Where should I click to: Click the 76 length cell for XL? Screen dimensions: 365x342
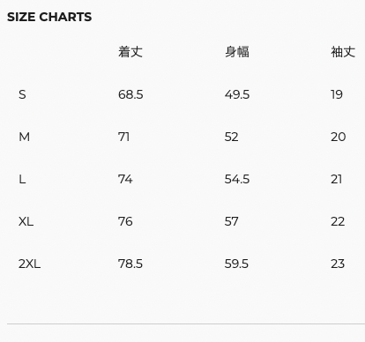(x=125, y=221)
